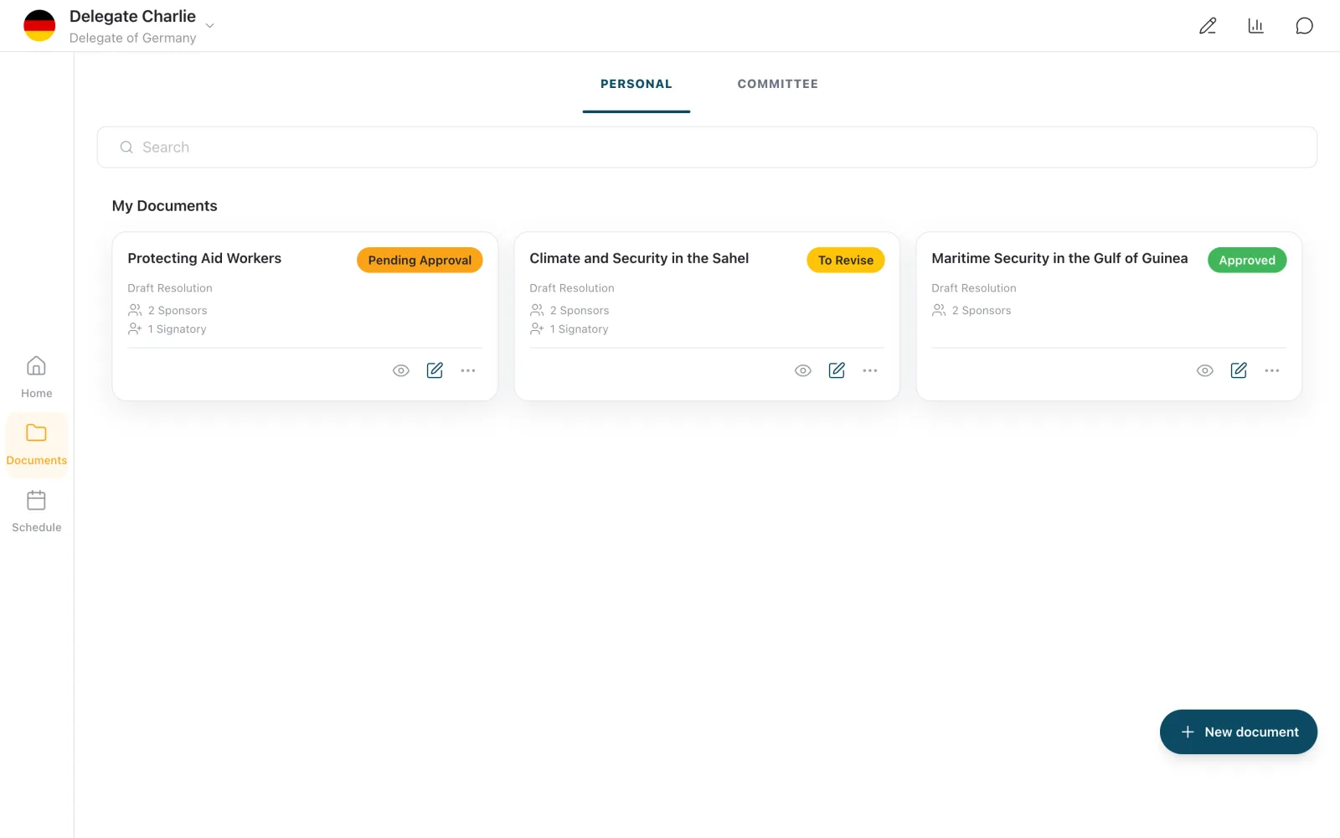View Climate and Security in the Sahel
Viewport: 1340px width, 838px height.
pyautogui.click(x=803, y=370)
